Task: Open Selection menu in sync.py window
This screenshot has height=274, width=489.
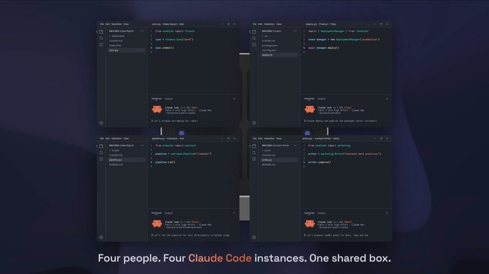Action: [116, 24]
